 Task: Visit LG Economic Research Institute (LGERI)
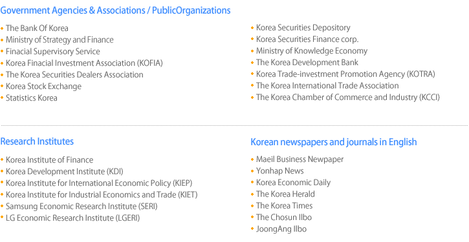click(72, 218)
